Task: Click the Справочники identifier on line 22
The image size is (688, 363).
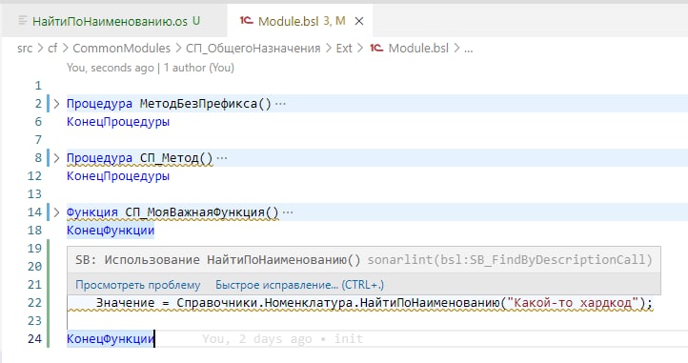Action: click(x=216, y=303)
